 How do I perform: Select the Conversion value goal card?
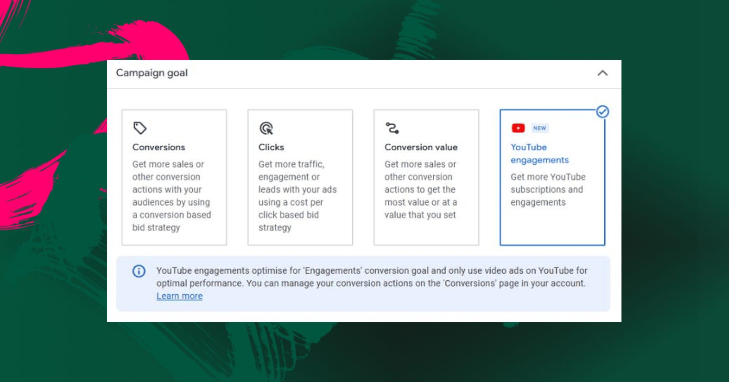point(426,177)
